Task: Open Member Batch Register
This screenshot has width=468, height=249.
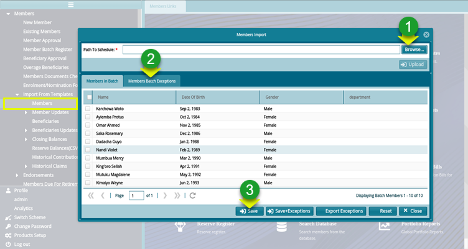Action: (x=48, y=50)
